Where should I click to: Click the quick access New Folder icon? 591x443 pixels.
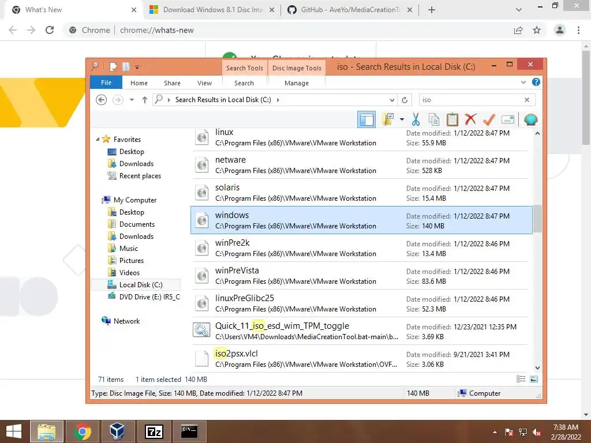(126, 67)
